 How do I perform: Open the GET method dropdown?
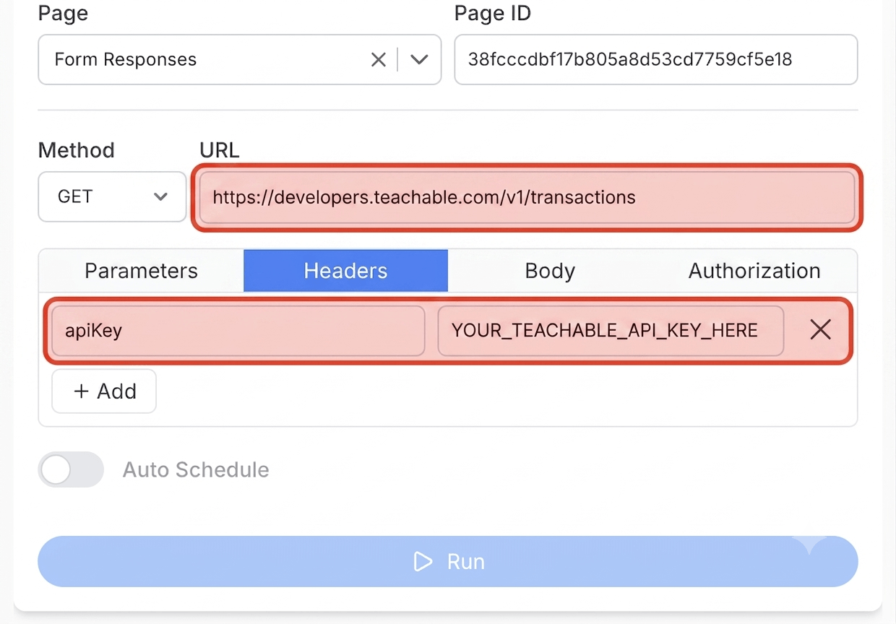tap(112, 196)
